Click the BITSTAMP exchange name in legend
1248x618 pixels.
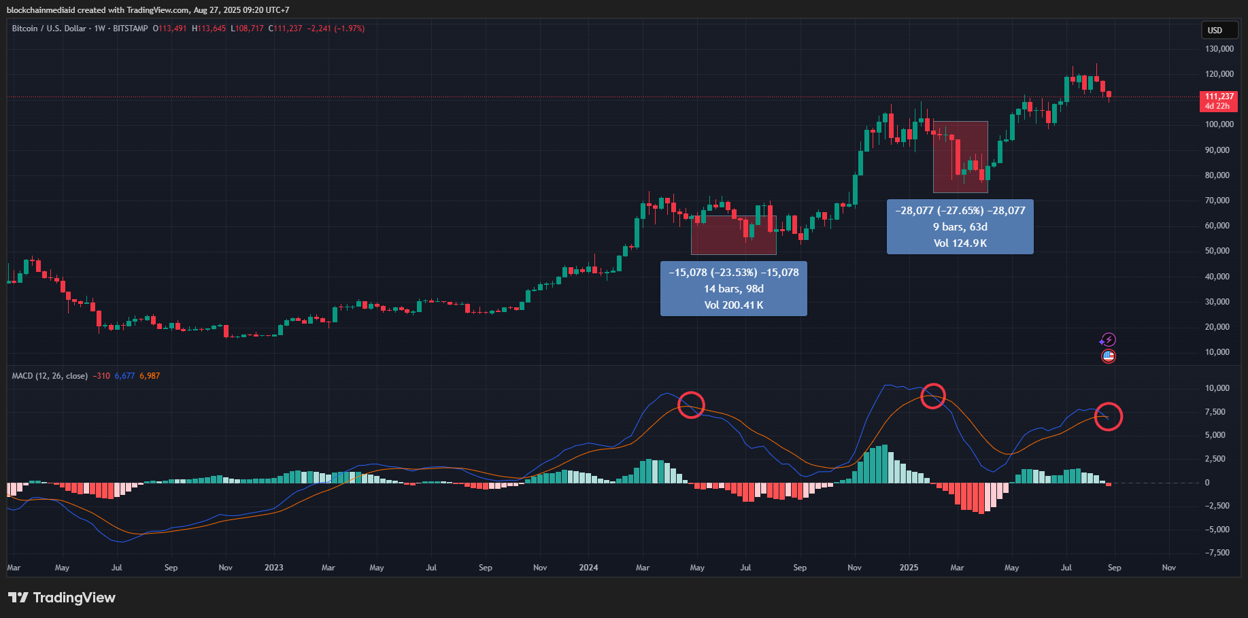131,29
